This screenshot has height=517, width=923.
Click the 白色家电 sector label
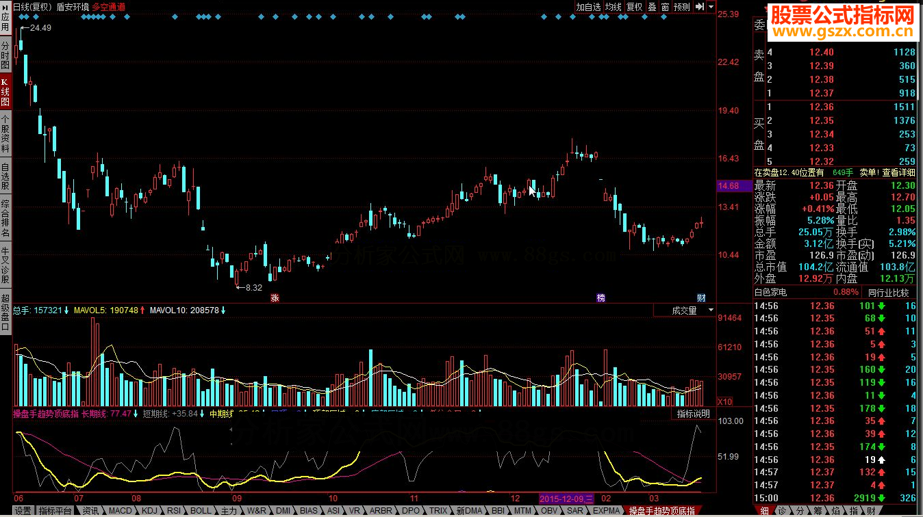pos(770,293)
